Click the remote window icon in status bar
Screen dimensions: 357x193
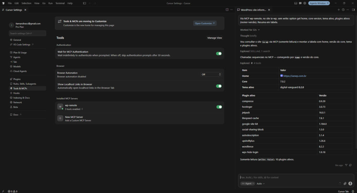tap(3, 191)
